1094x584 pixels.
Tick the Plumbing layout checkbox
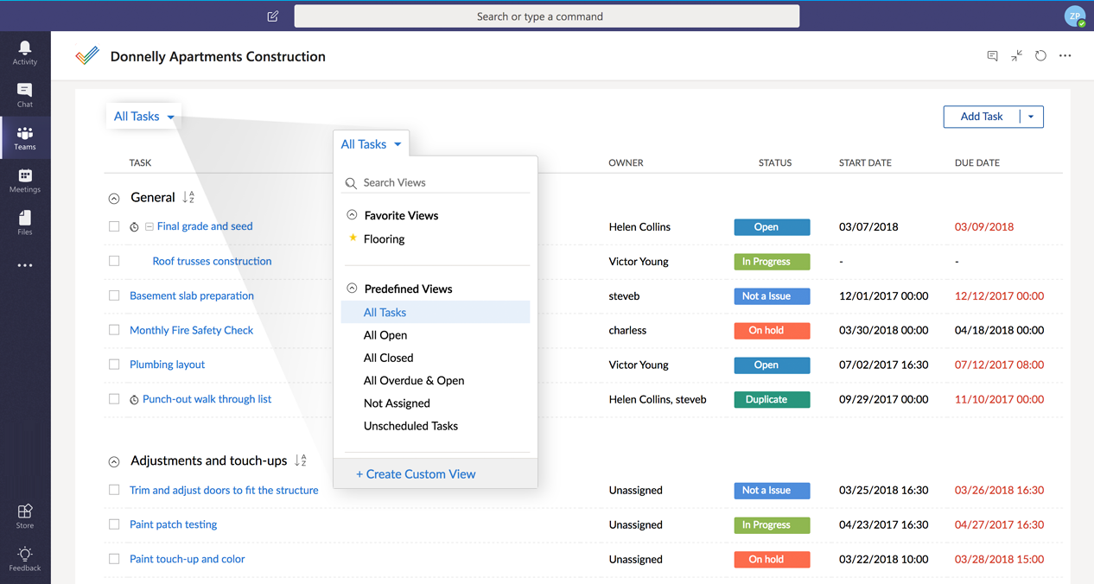tap(114, 365)
